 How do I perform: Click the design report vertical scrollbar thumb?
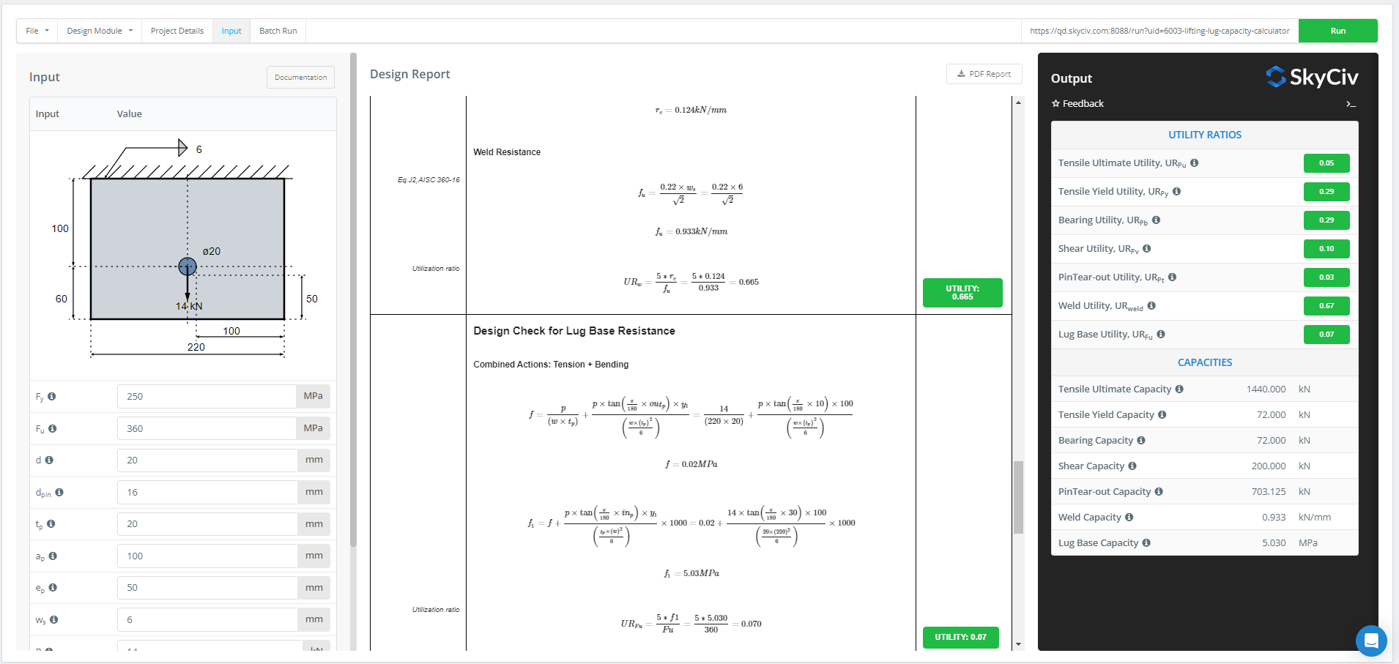coord(1018,498)
